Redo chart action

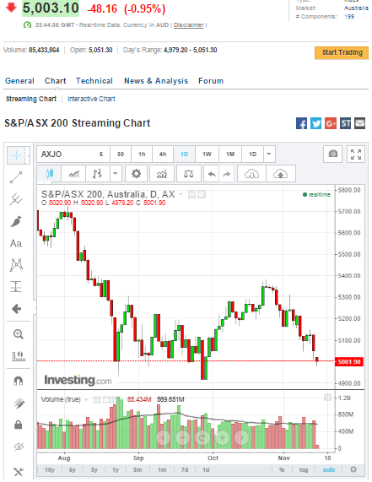click(227, 174)
